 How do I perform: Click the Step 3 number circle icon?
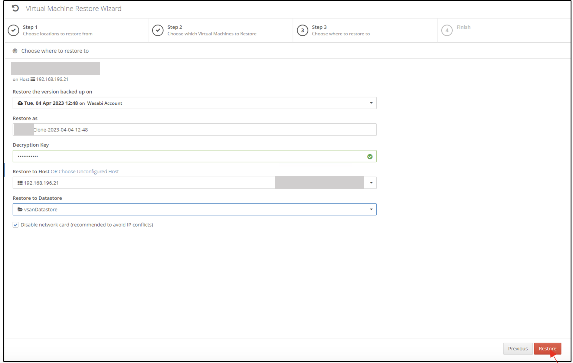(x=302, y=30)
